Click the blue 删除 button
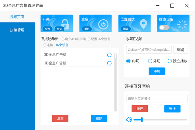The image size is (195, 130). pyautogui.click(x=99, y=118)
